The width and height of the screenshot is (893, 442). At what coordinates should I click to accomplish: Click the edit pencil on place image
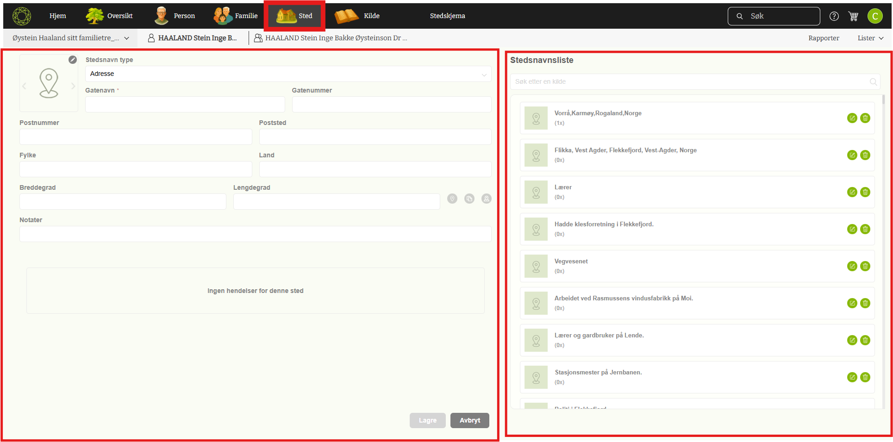pyautogui.click(x=73, y=60)
